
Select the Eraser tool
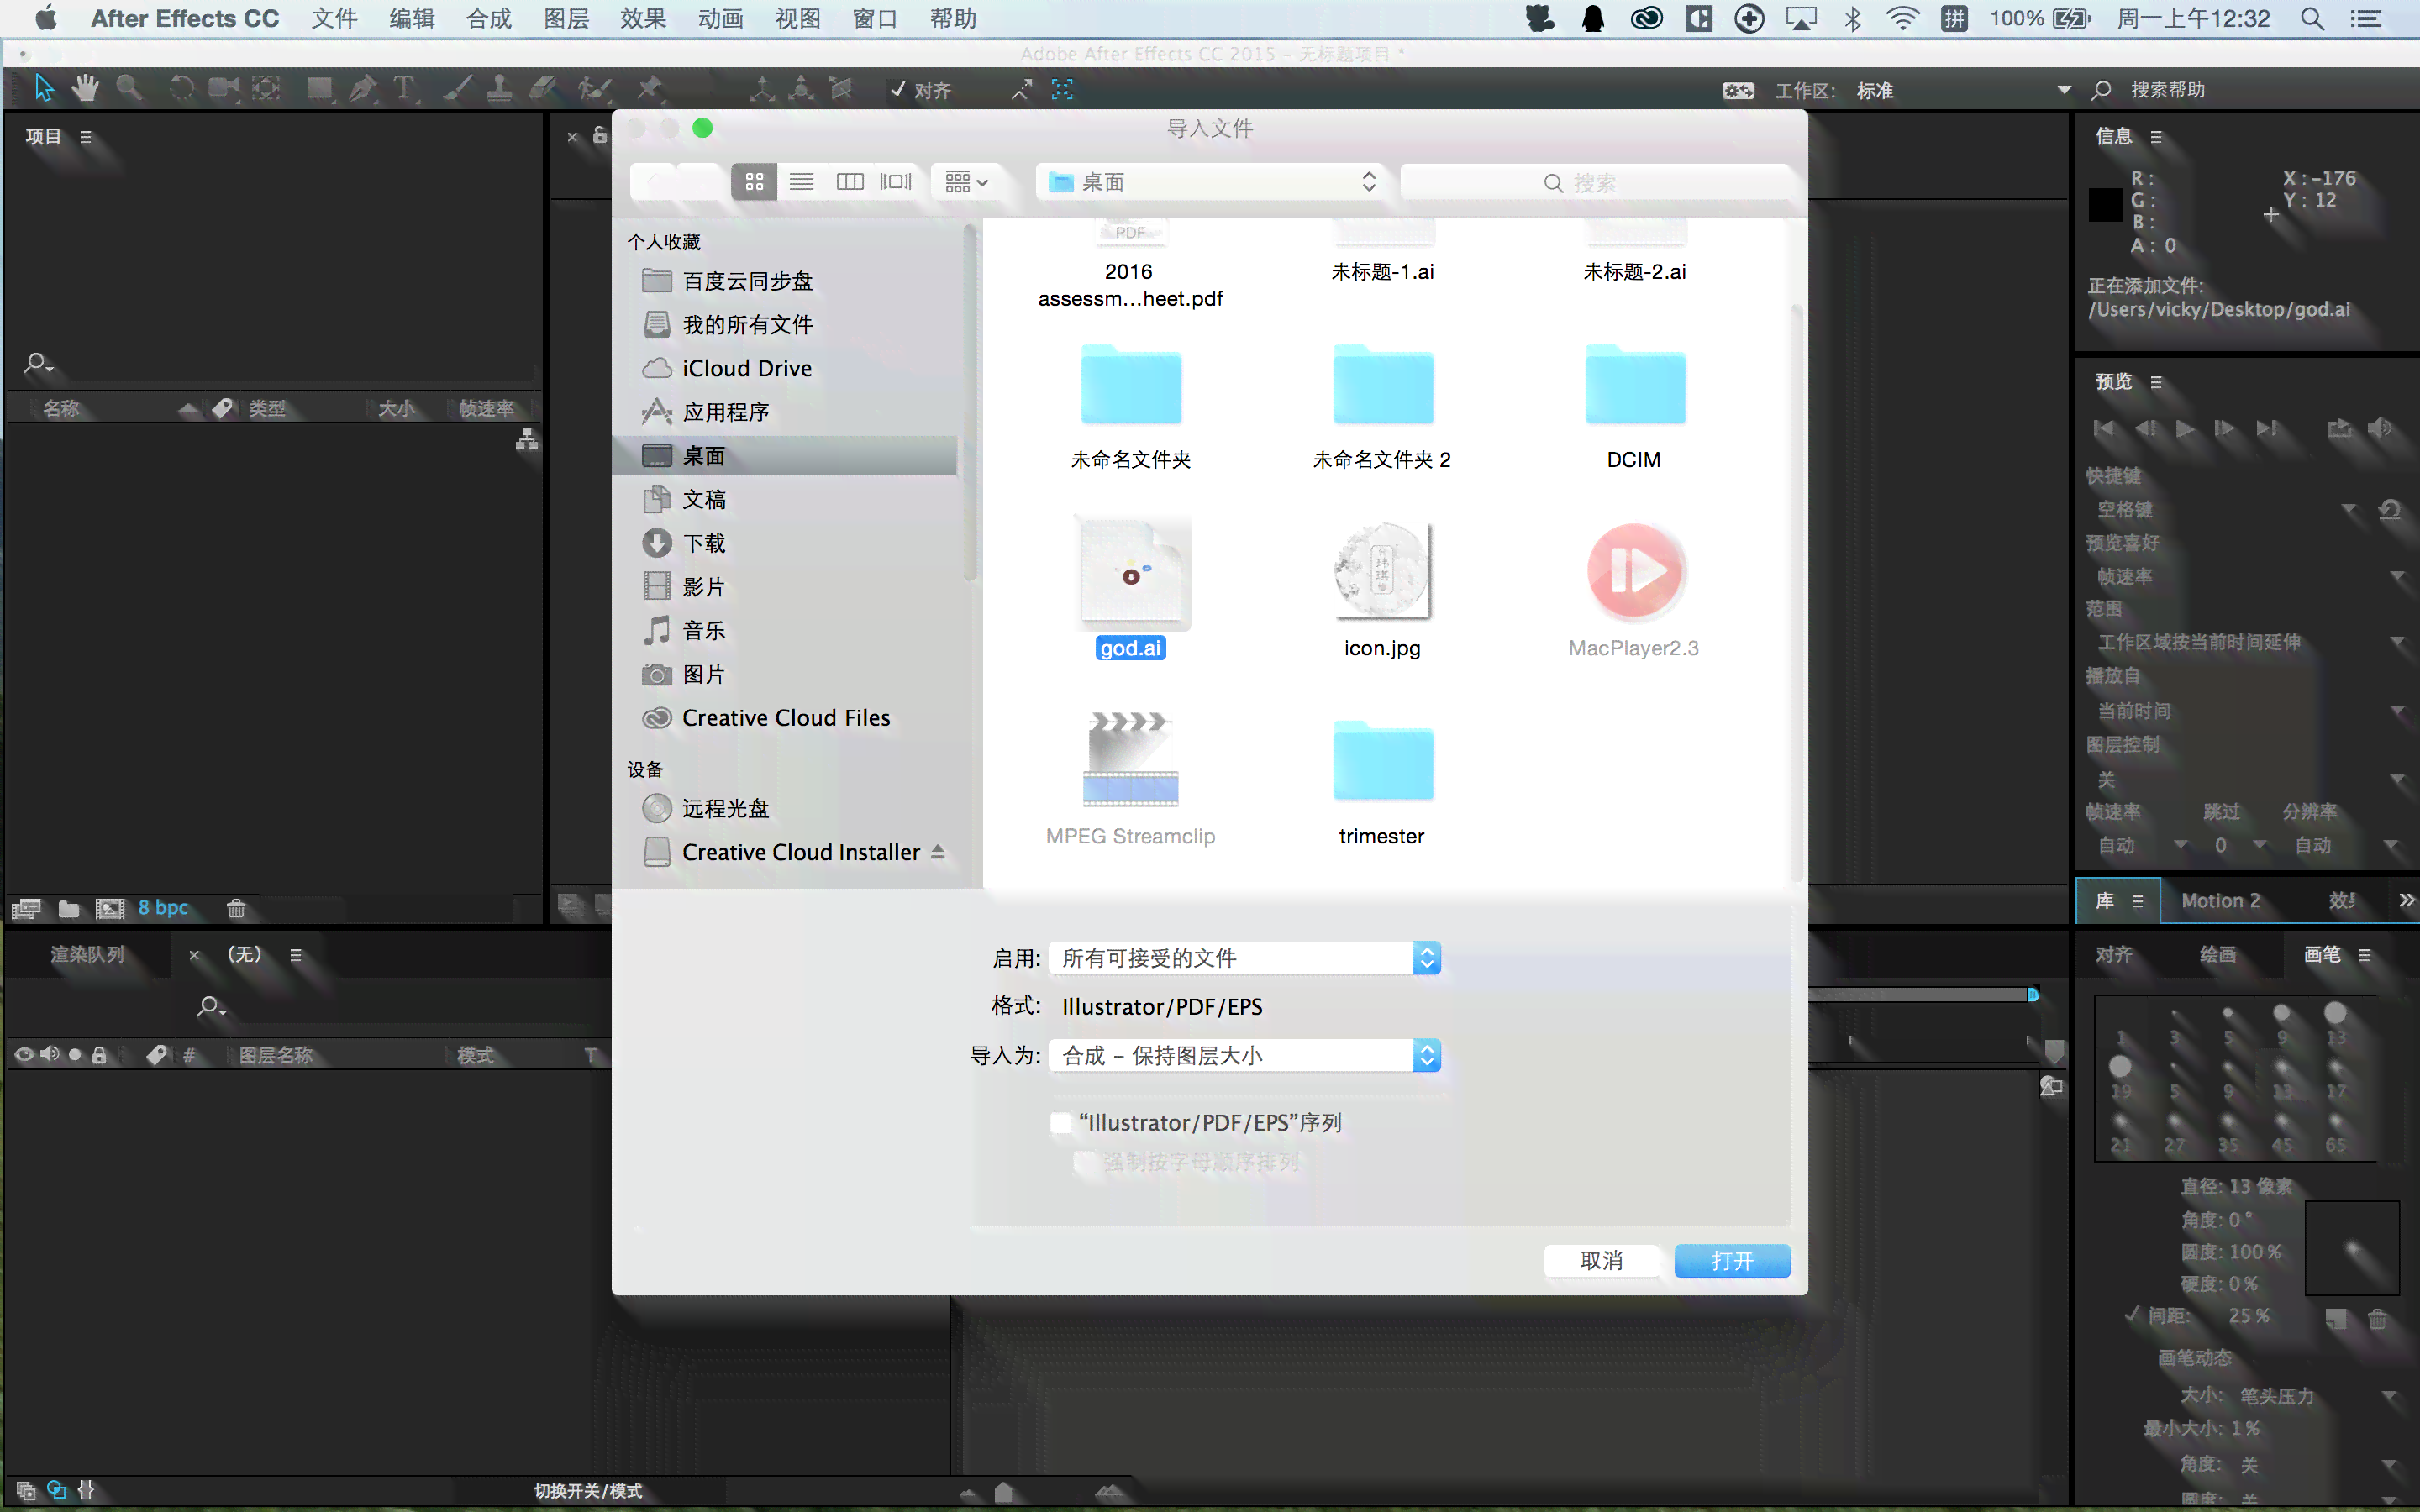click(542, 88)
